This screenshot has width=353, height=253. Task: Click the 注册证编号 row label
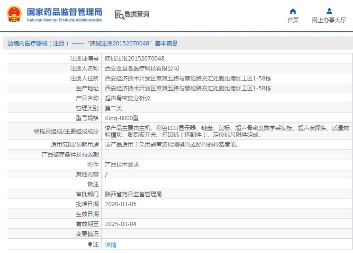[84, 59]
